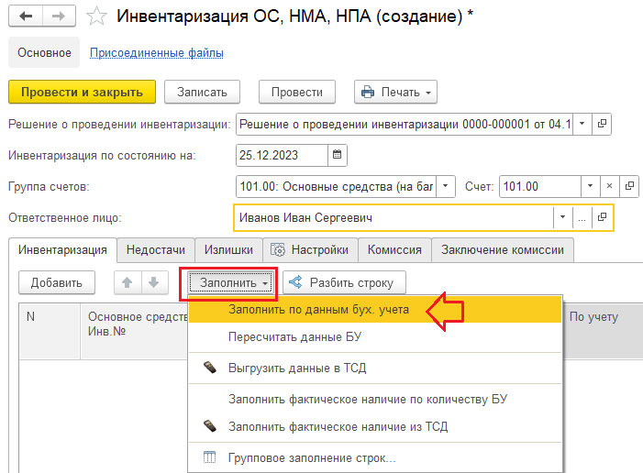Open the Комиссия tab
Screen dimensions: 643x473
click(x=394, y=250)
